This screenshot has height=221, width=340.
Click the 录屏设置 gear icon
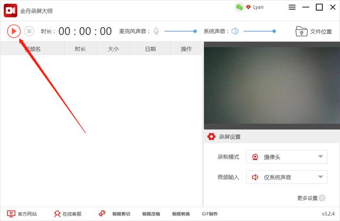point(211,137)
